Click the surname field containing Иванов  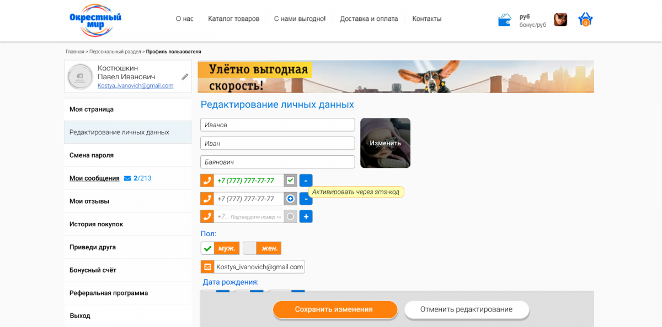click(x=277, y=125)
